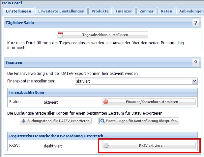
Task: Open help for the Finanzen section
Action: [x=196, y=62]
